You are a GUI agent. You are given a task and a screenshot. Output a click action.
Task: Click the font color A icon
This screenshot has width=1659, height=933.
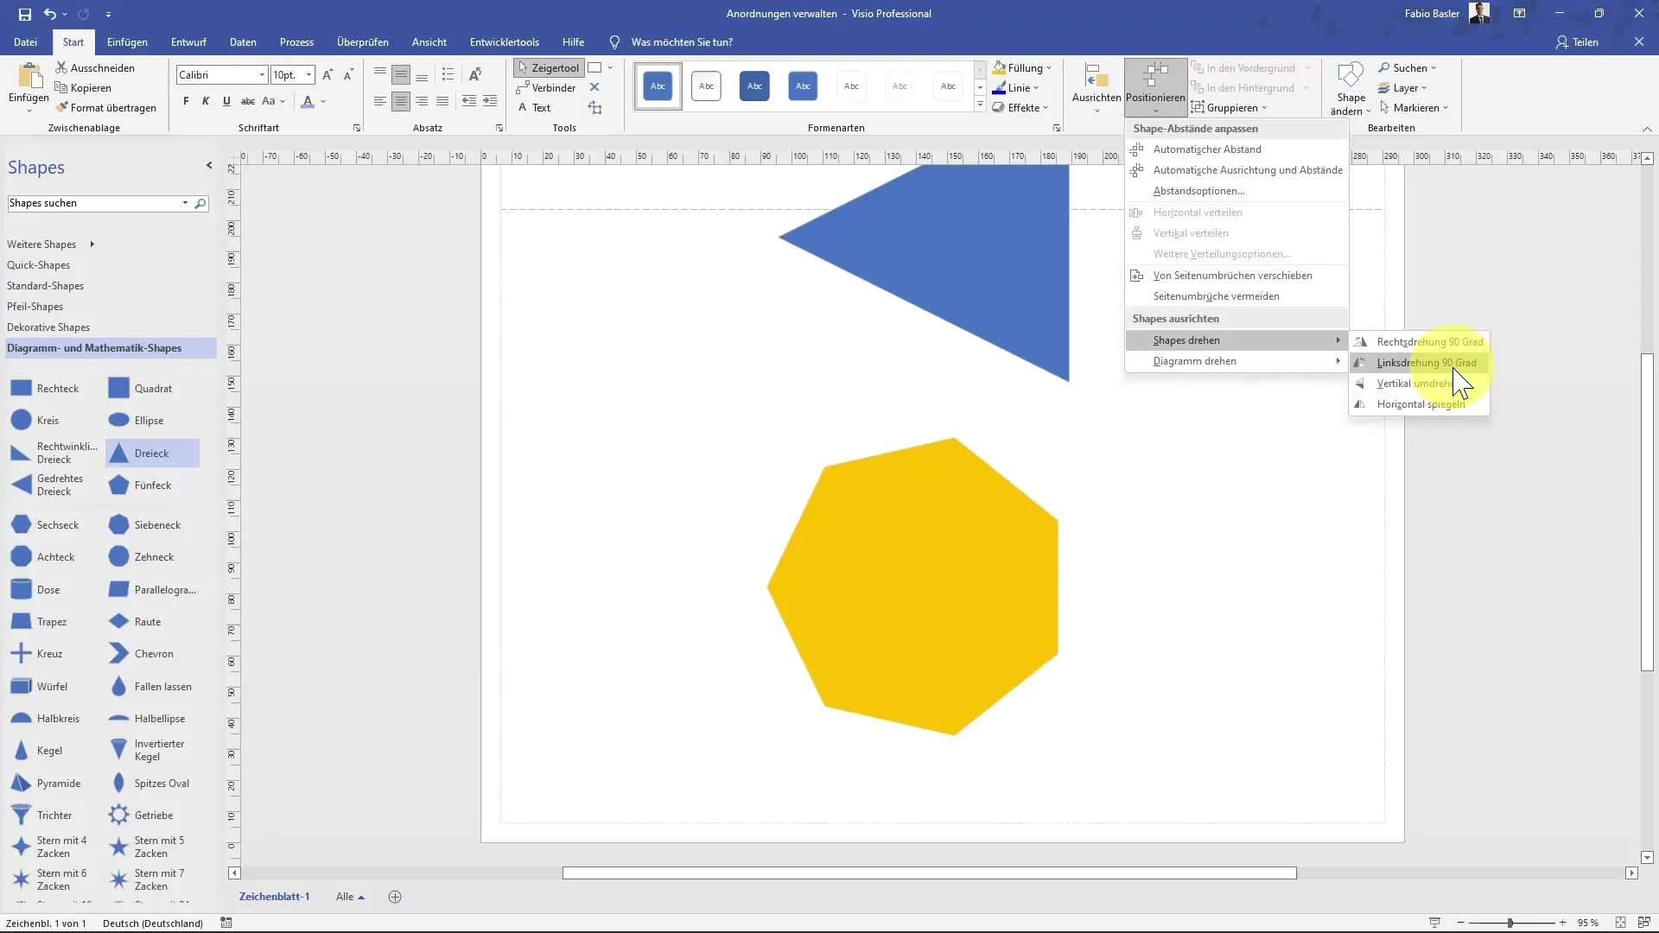308,101
